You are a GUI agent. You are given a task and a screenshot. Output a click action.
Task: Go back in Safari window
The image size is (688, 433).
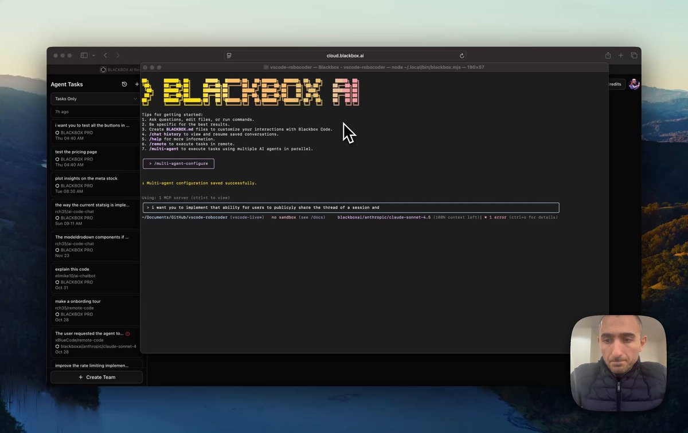pos(105,56)
